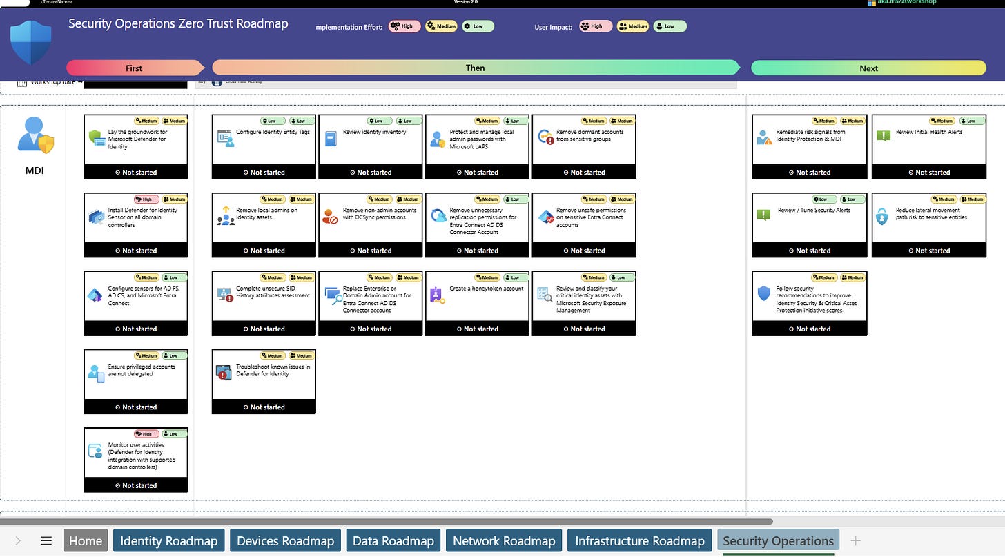Click the Review Initial Health Alerts icon
This screenshot has width=1005, height=557.
883,136
